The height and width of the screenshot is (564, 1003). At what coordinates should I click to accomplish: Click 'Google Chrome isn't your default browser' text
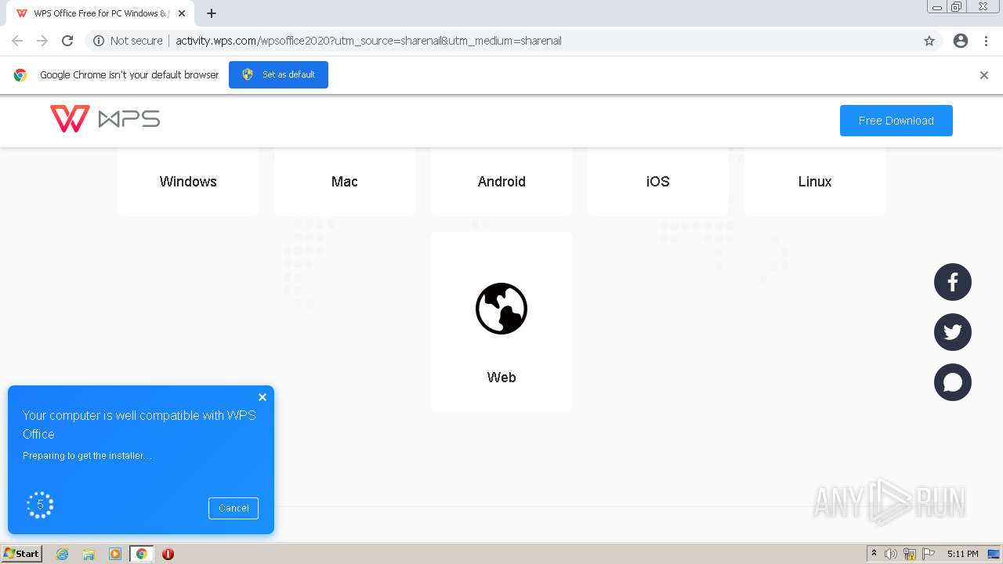point(129,75)
